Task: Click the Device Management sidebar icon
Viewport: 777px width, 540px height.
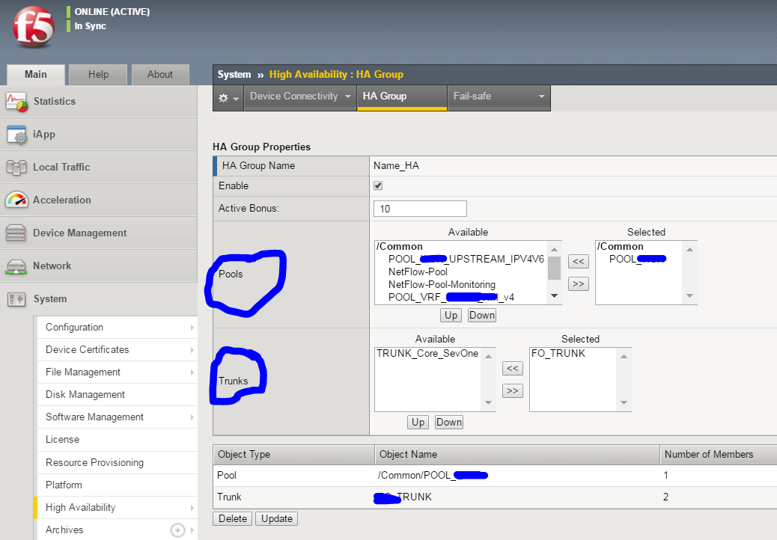Action: [x=16, y=233]
